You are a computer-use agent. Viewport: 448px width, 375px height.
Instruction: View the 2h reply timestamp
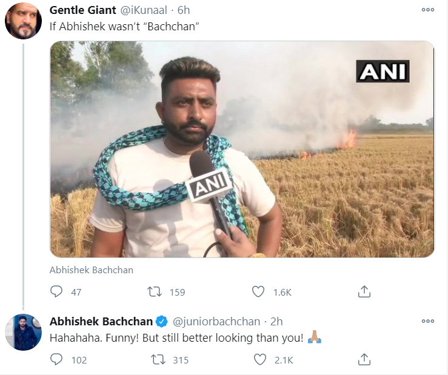[x=276, y=321]
